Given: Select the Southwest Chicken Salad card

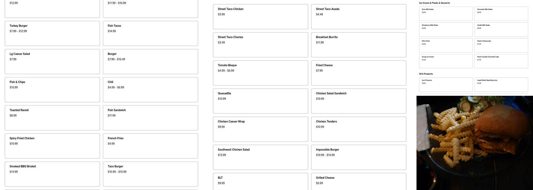Looking at the screenshot, I should (260, 157).
